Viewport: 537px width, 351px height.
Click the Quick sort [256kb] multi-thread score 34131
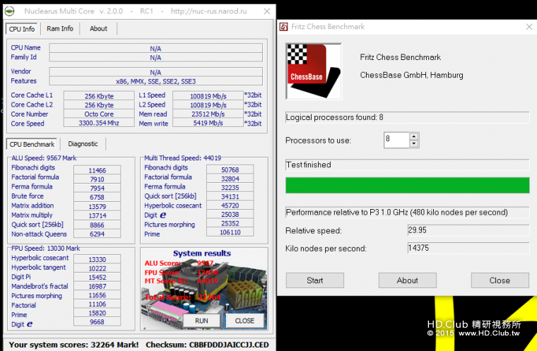230,196
